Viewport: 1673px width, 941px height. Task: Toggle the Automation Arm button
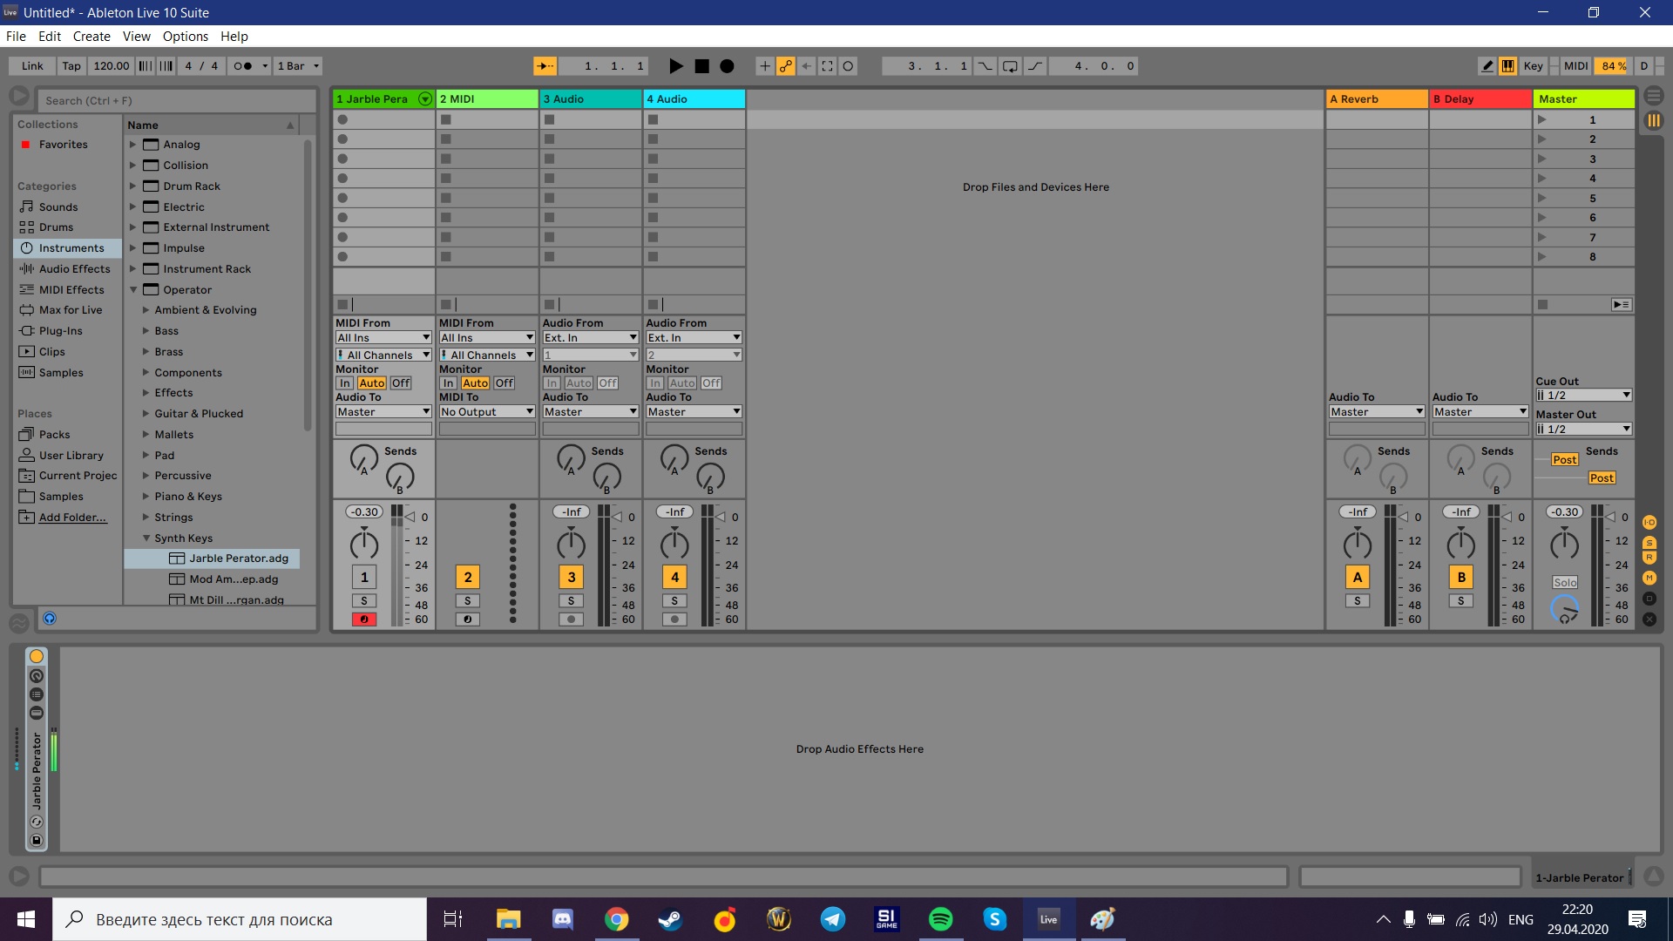click(x=786, y=66)
